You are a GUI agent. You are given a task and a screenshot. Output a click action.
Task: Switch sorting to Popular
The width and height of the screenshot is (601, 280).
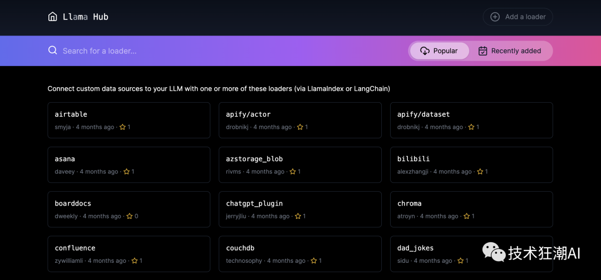[x=440, y=51]
